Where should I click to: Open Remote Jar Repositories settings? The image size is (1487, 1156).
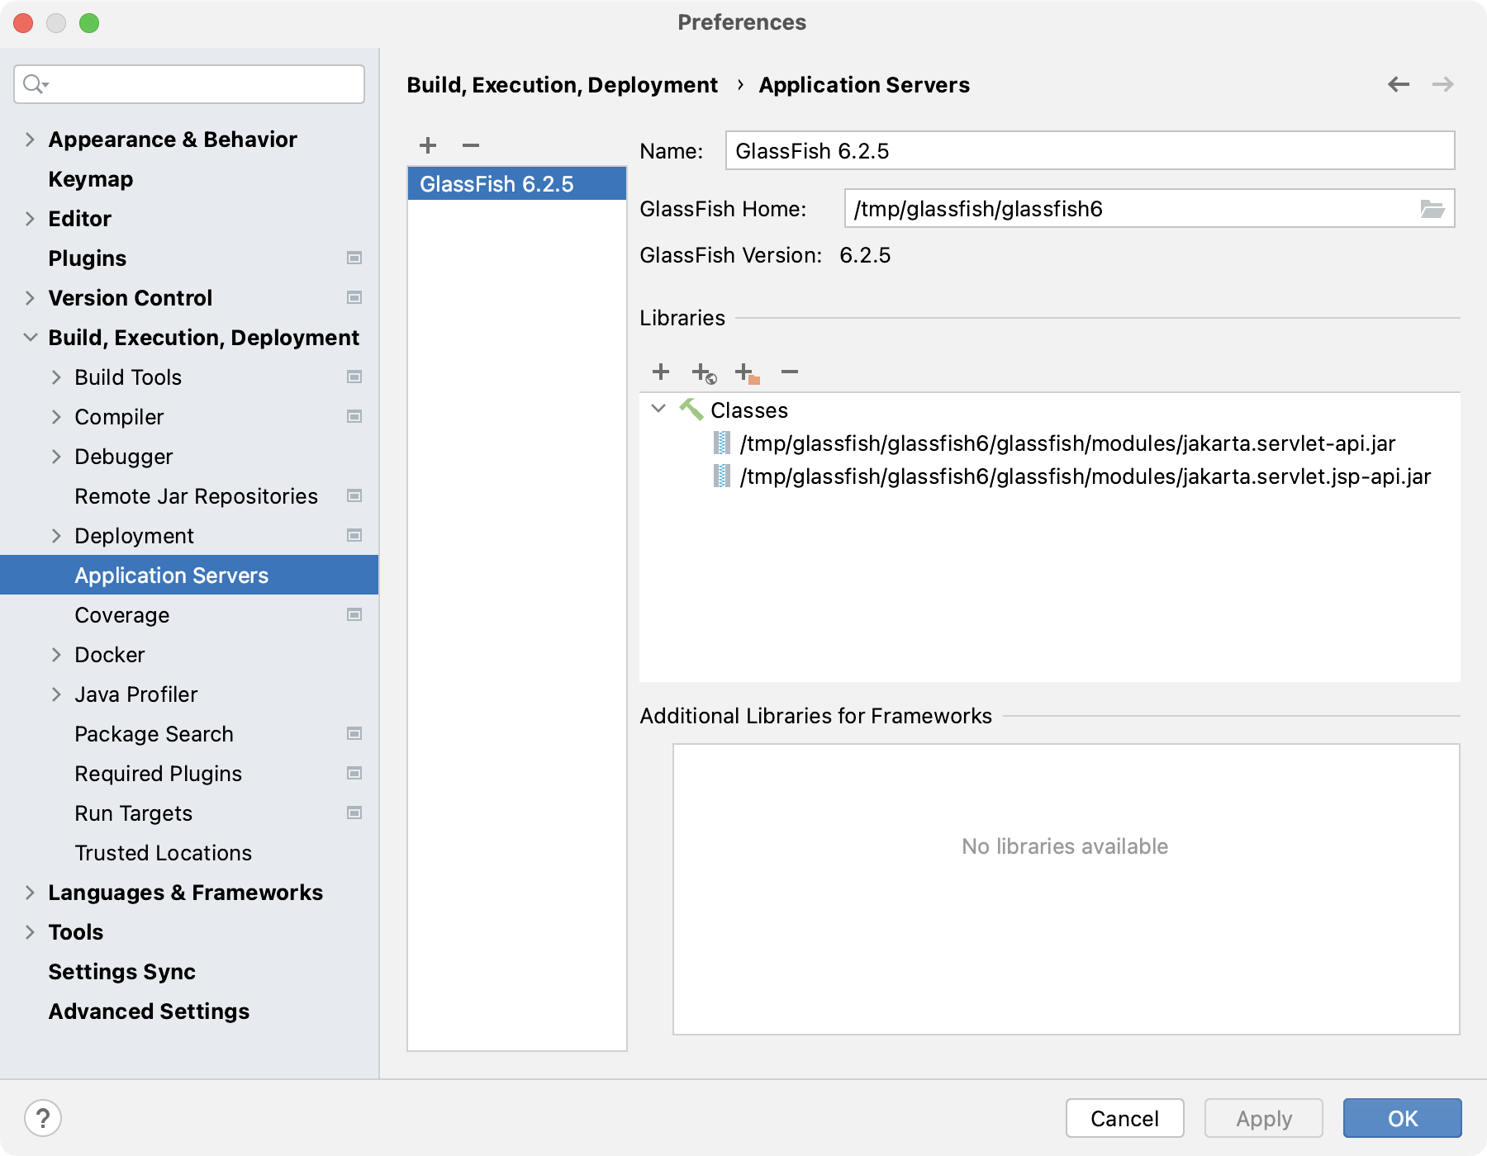[197, 496]
